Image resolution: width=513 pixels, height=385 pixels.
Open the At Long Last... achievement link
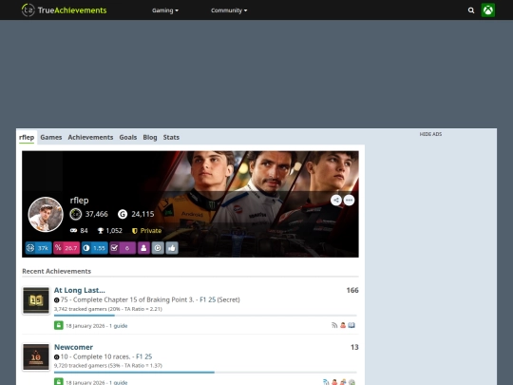pyautogui.click(x=80, y=290)
